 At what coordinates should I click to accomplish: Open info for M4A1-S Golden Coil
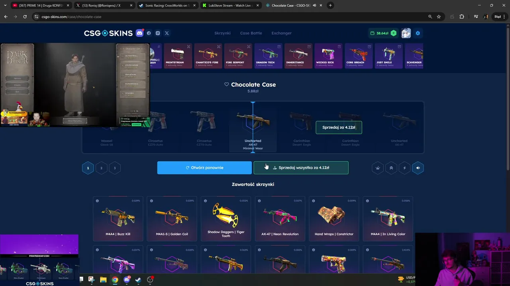tap(151, 201)
